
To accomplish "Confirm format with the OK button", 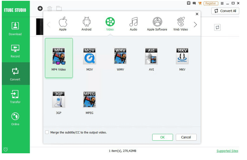I will click(x=162, y=137).
